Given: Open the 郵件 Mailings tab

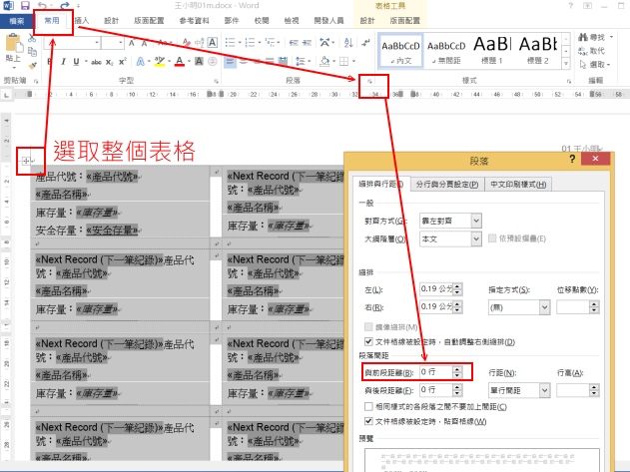Looking at the screenshot, I should 231,21.
